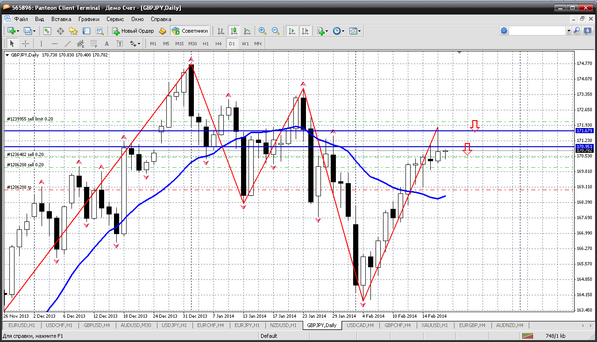The width and height of the screenshot is (597, 342).
Task: Select the vertical line drawing tool
Action: (x=42, y=43)
